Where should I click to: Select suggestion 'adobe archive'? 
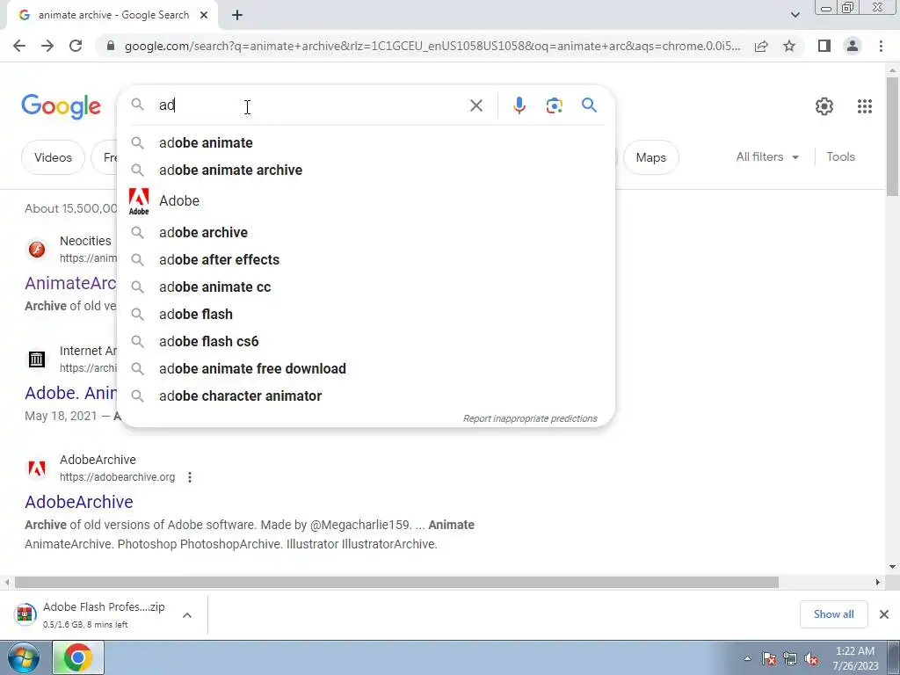point(367,232)
